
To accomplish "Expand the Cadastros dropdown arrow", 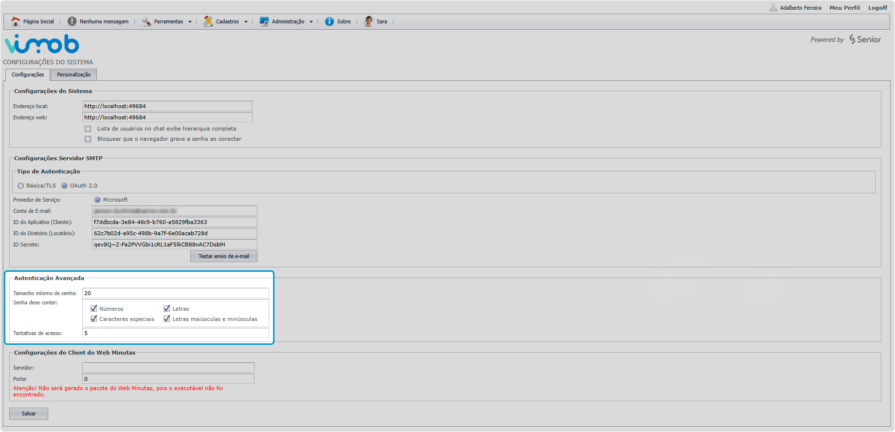I will point(246,22).
